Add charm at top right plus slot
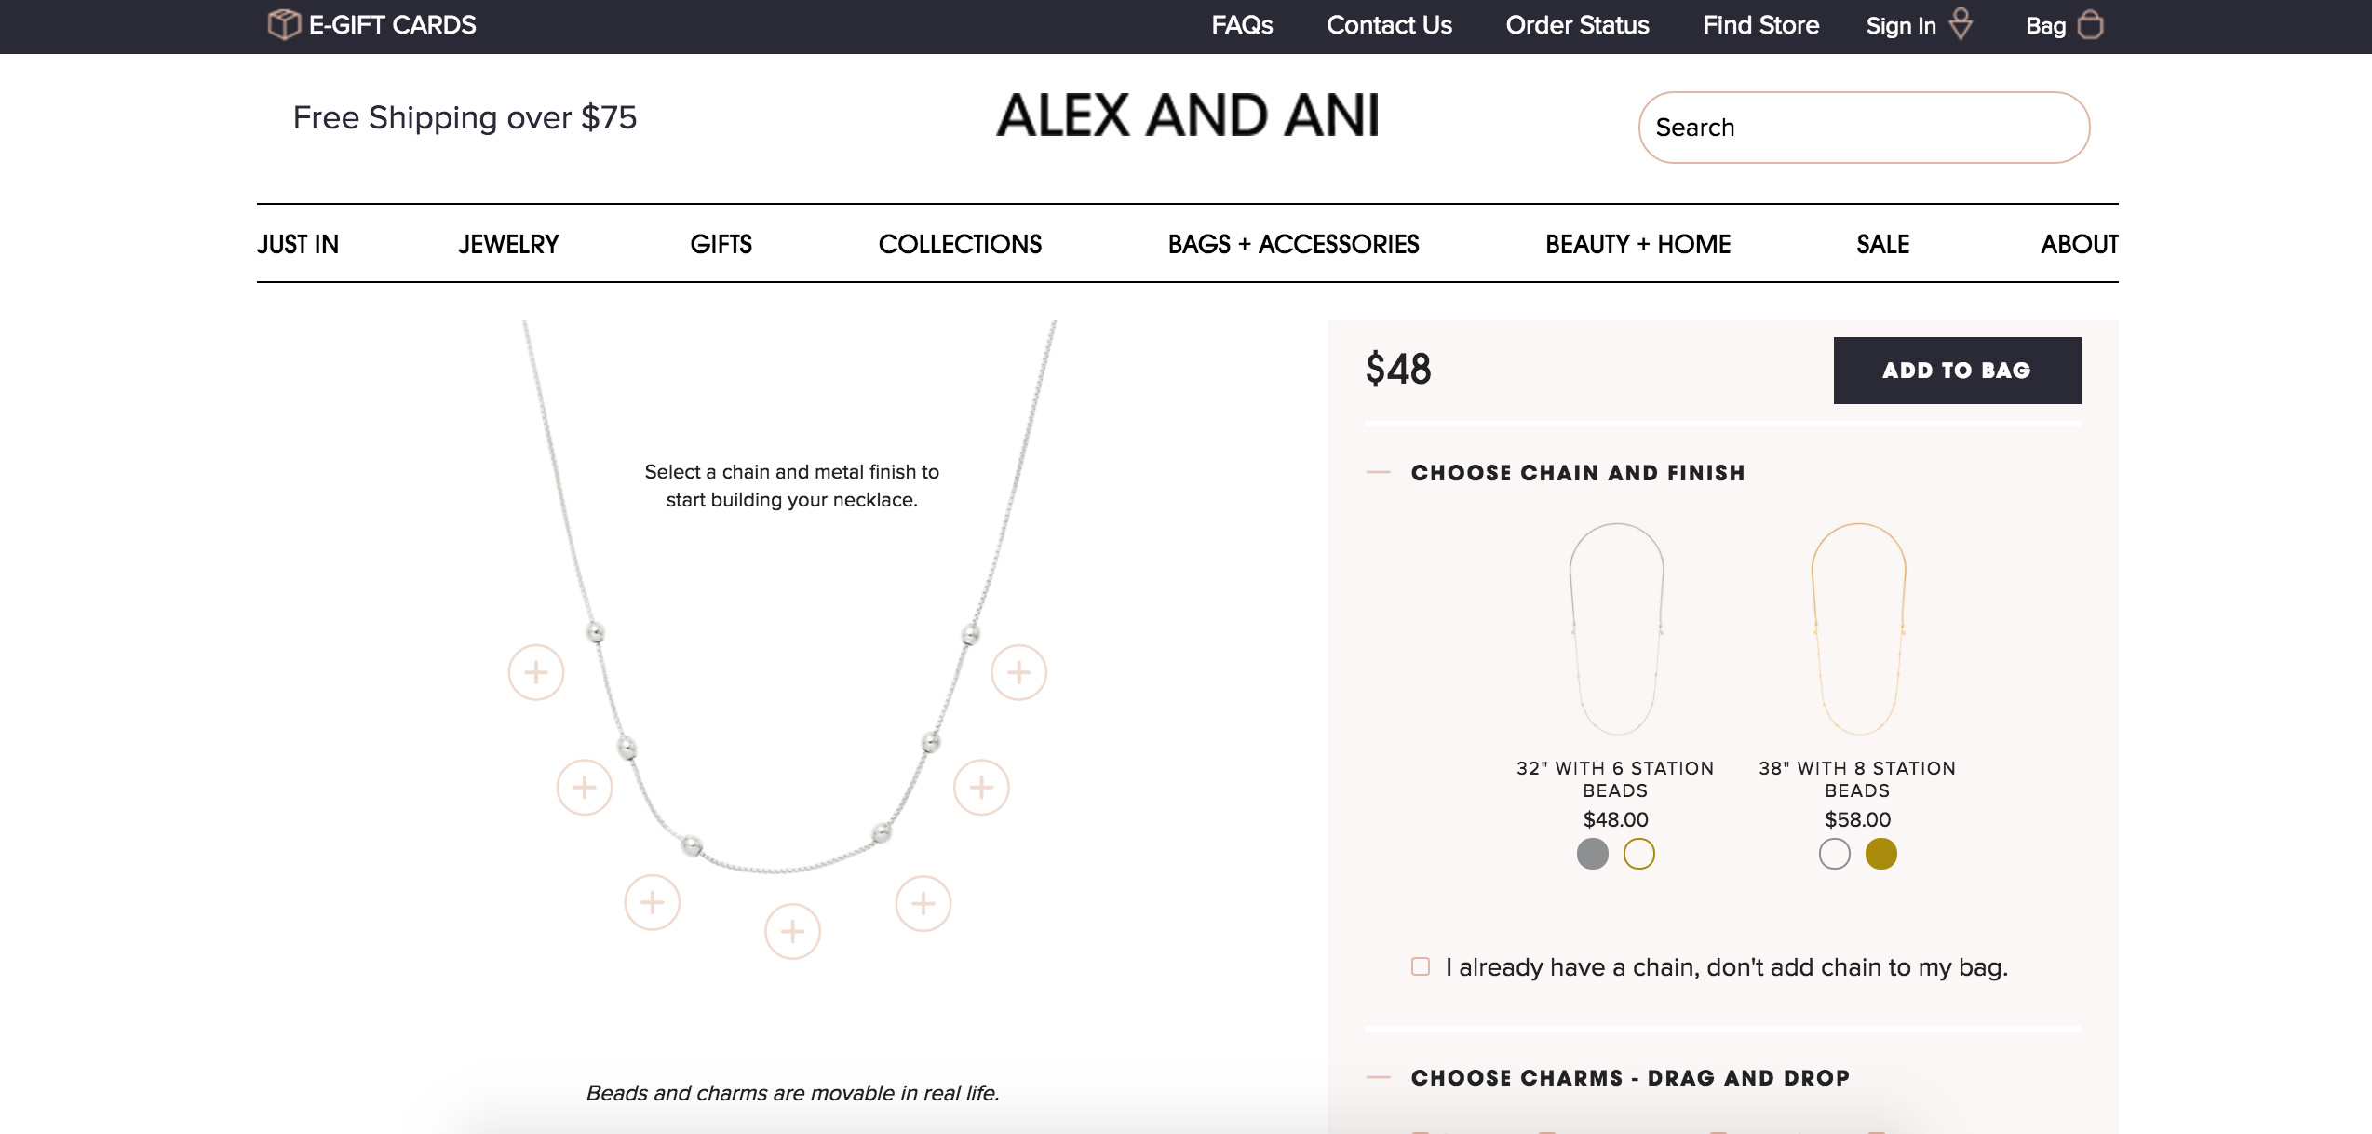Viewport: 2372px width, 1134px height. [1018, 672]
